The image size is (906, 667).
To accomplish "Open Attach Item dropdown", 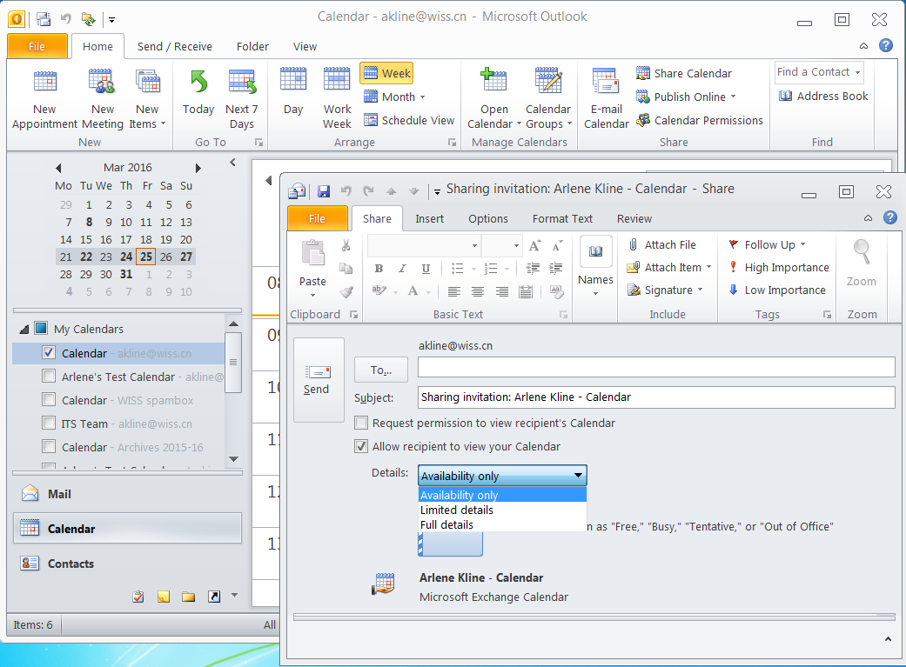I will (708, 267).
